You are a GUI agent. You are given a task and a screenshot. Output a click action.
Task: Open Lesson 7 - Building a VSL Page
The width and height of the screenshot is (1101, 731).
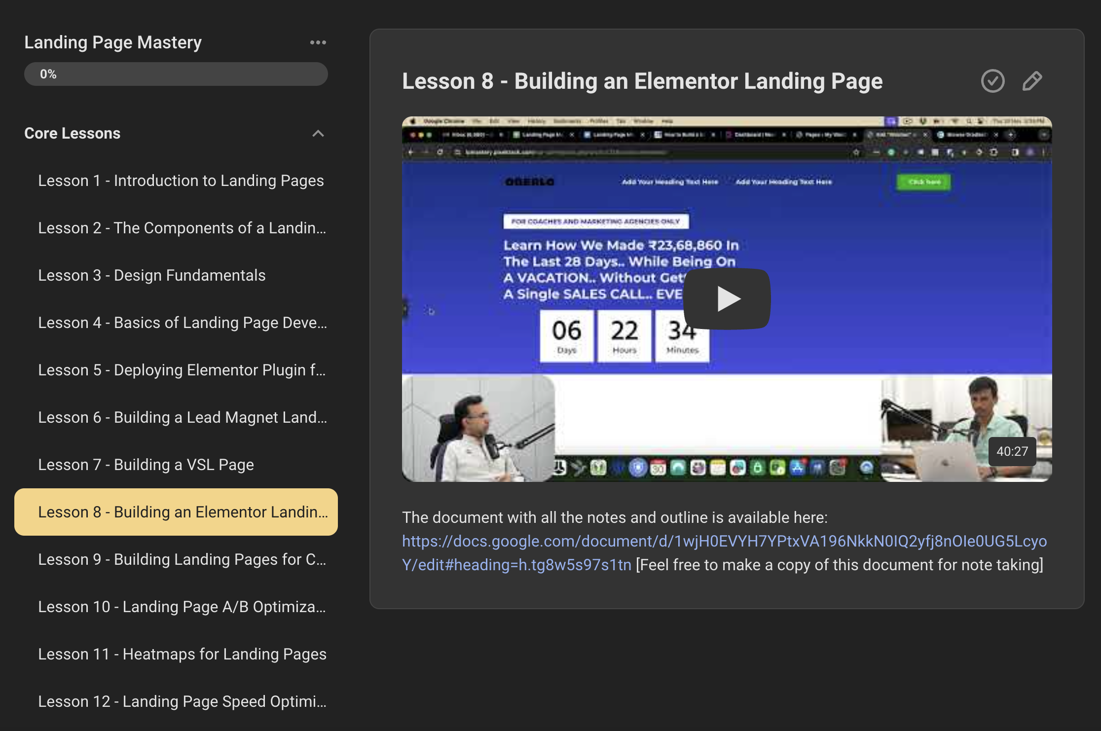coord(146,465)
